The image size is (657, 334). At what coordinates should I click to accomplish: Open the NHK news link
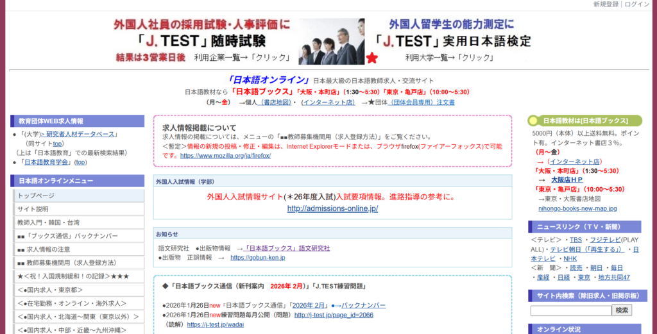[570, 258]
